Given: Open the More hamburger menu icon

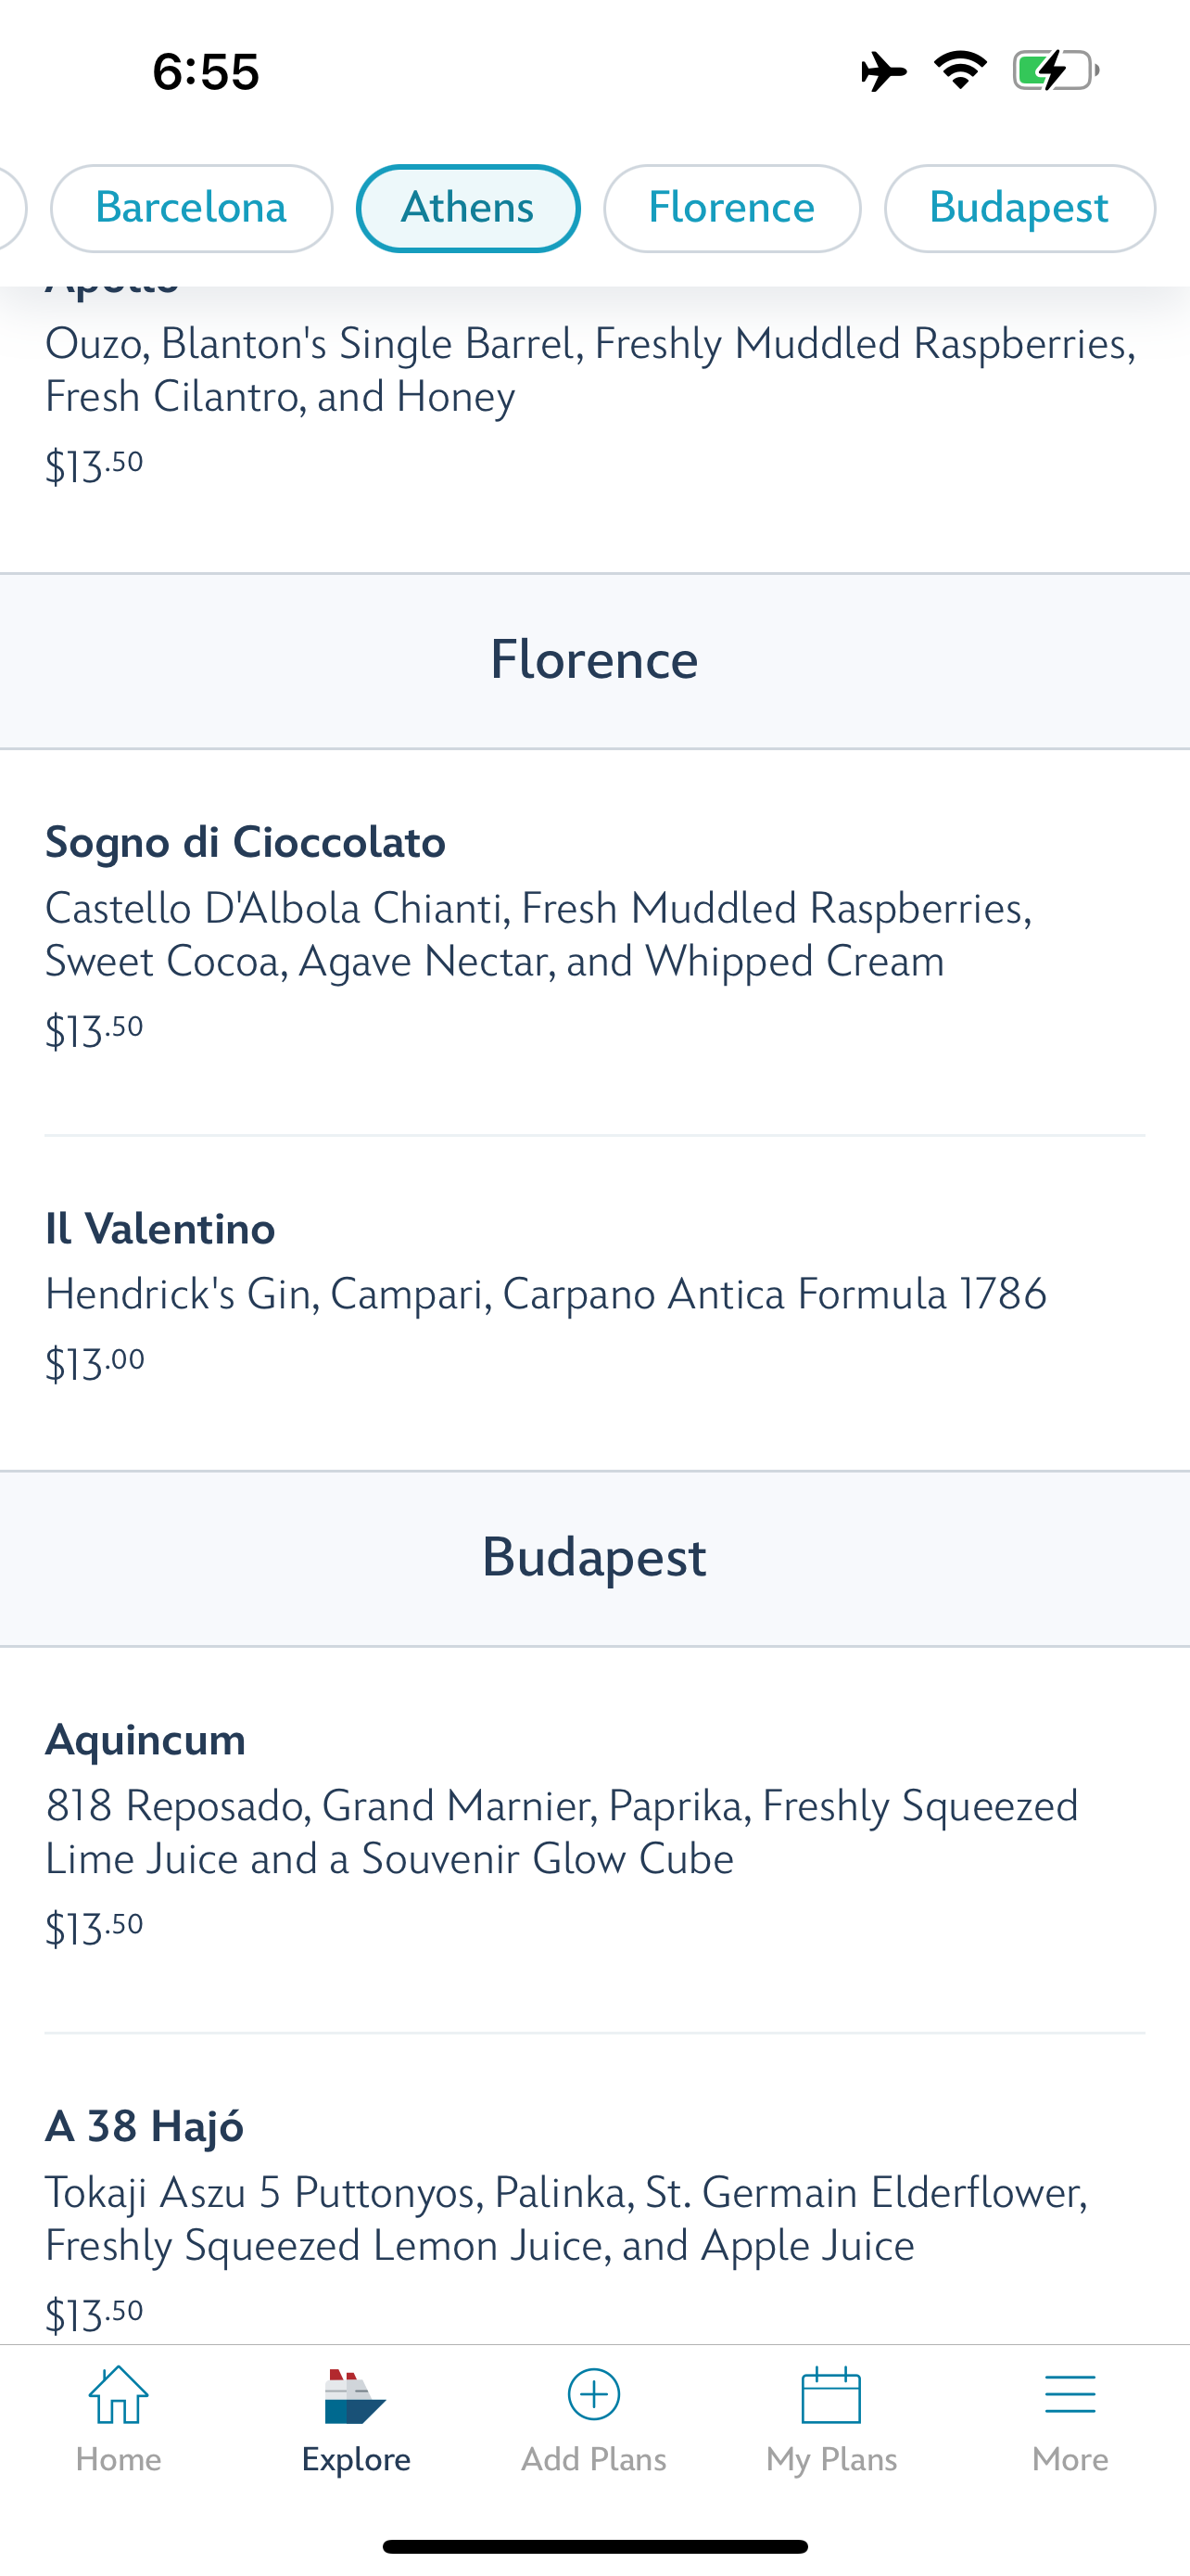Looking at the screenshot, I should click(x=1070, y=2394).
